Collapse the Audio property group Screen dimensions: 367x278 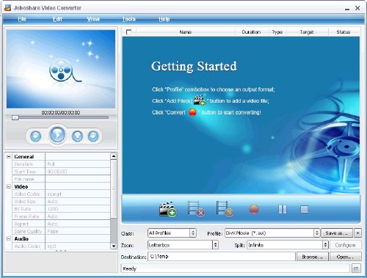point(9,238)
